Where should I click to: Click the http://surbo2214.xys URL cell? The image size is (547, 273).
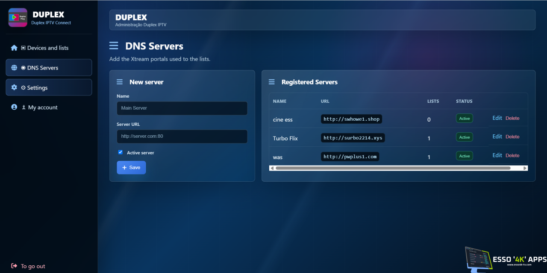pos(353,138)
